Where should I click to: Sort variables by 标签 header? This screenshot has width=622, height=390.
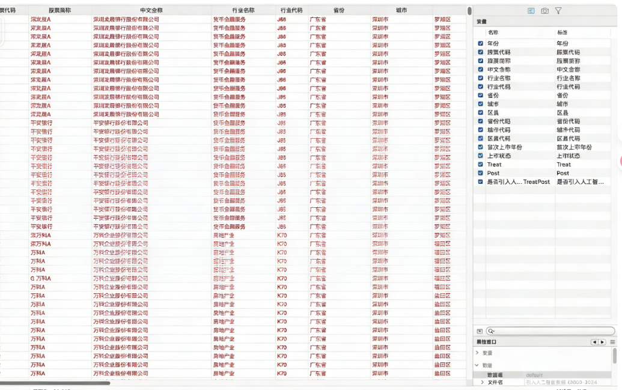[x=562, y=32]
